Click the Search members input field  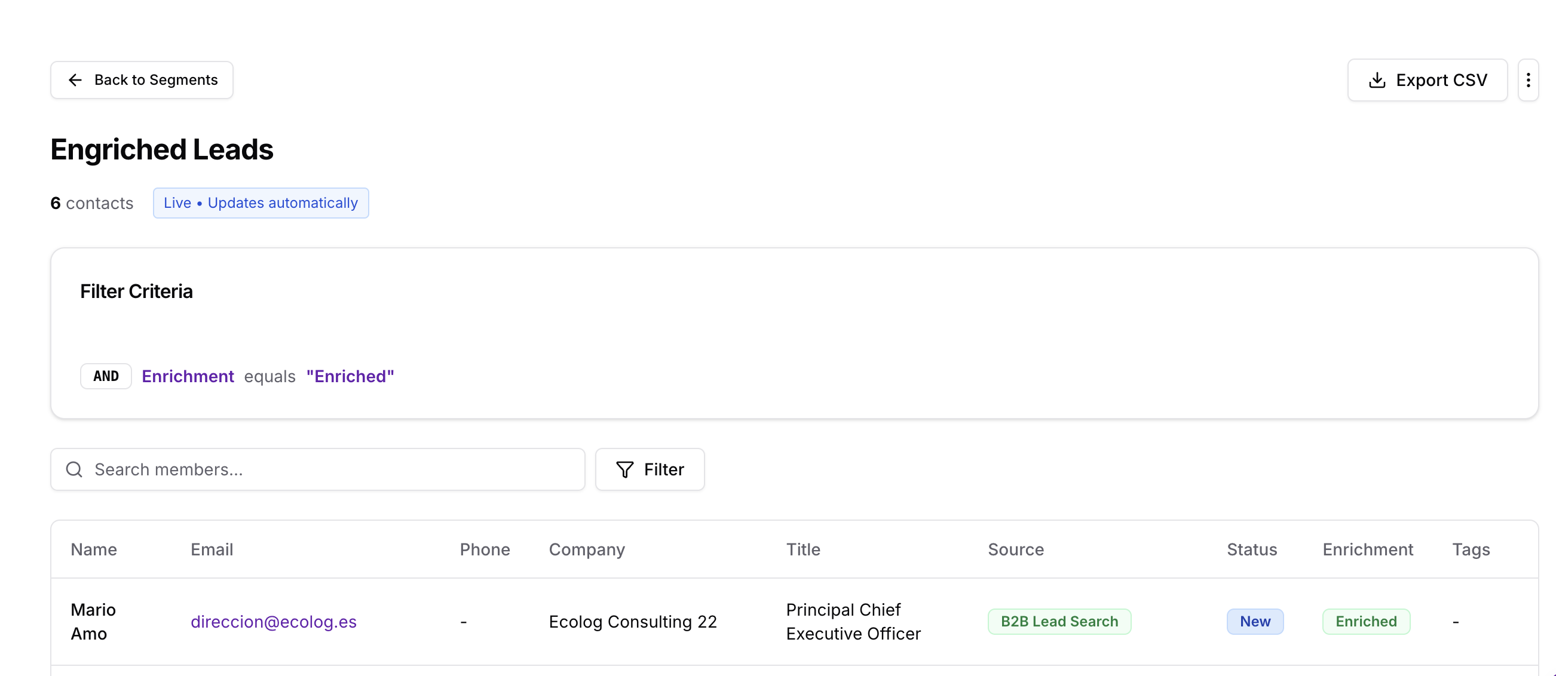pyautogui.click(x=332, y=469)
